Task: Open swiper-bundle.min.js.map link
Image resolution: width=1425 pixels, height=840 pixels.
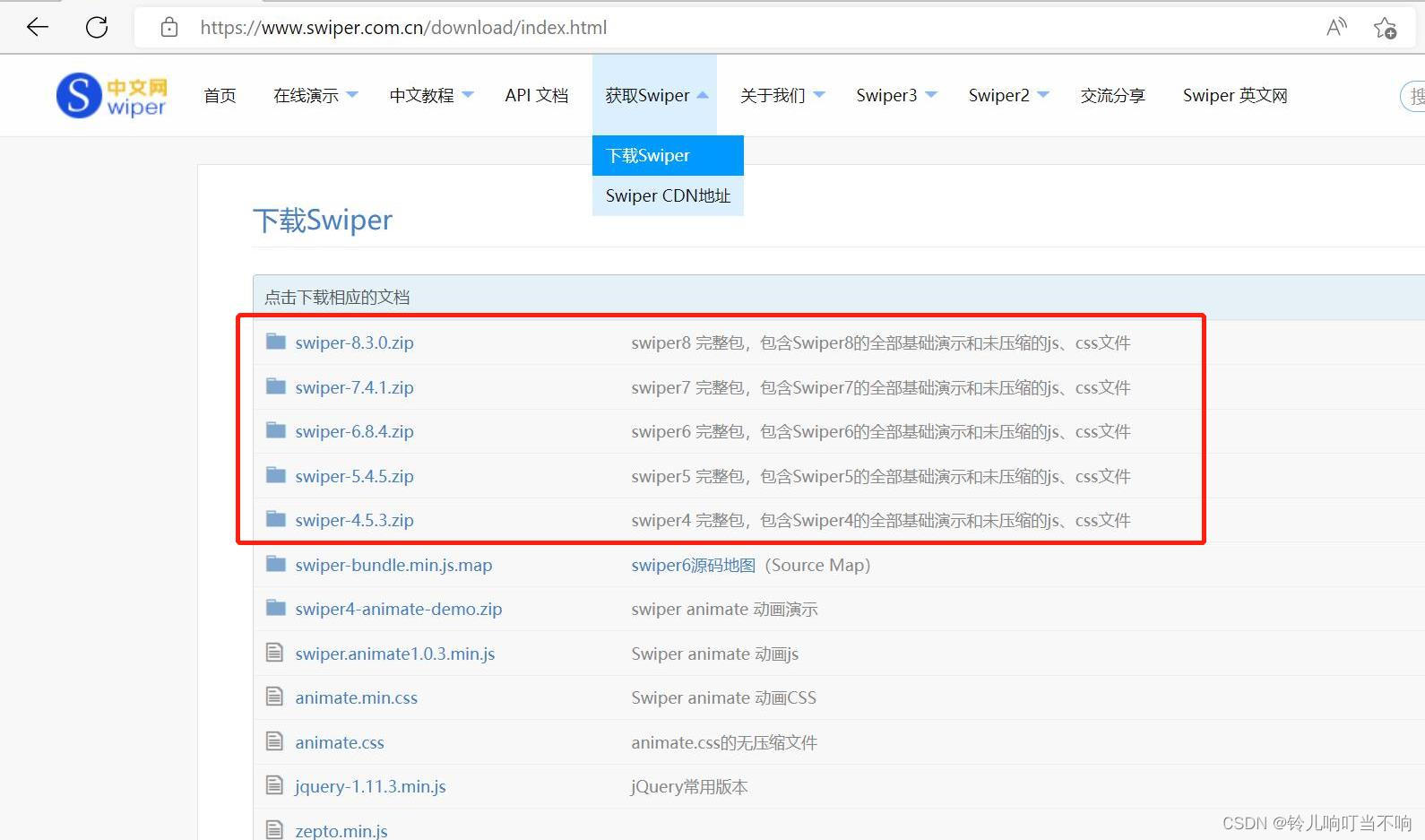Action: [x=393, y=565]
